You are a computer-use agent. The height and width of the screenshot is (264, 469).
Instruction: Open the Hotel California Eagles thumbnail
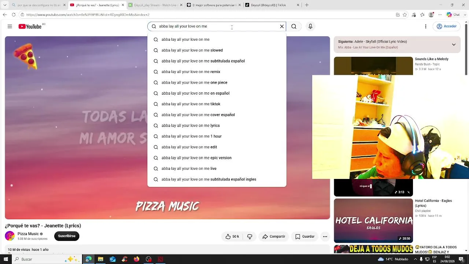point(373,221)
